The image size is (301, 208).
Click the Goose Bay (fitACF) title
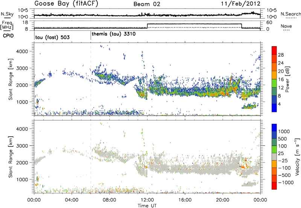click(x=66, y=3)
